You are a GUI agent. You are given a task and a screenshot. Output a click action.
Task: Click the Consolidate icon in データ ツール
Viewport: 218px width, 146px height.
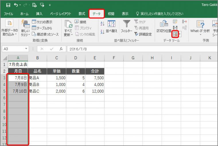tap(184, 22)
